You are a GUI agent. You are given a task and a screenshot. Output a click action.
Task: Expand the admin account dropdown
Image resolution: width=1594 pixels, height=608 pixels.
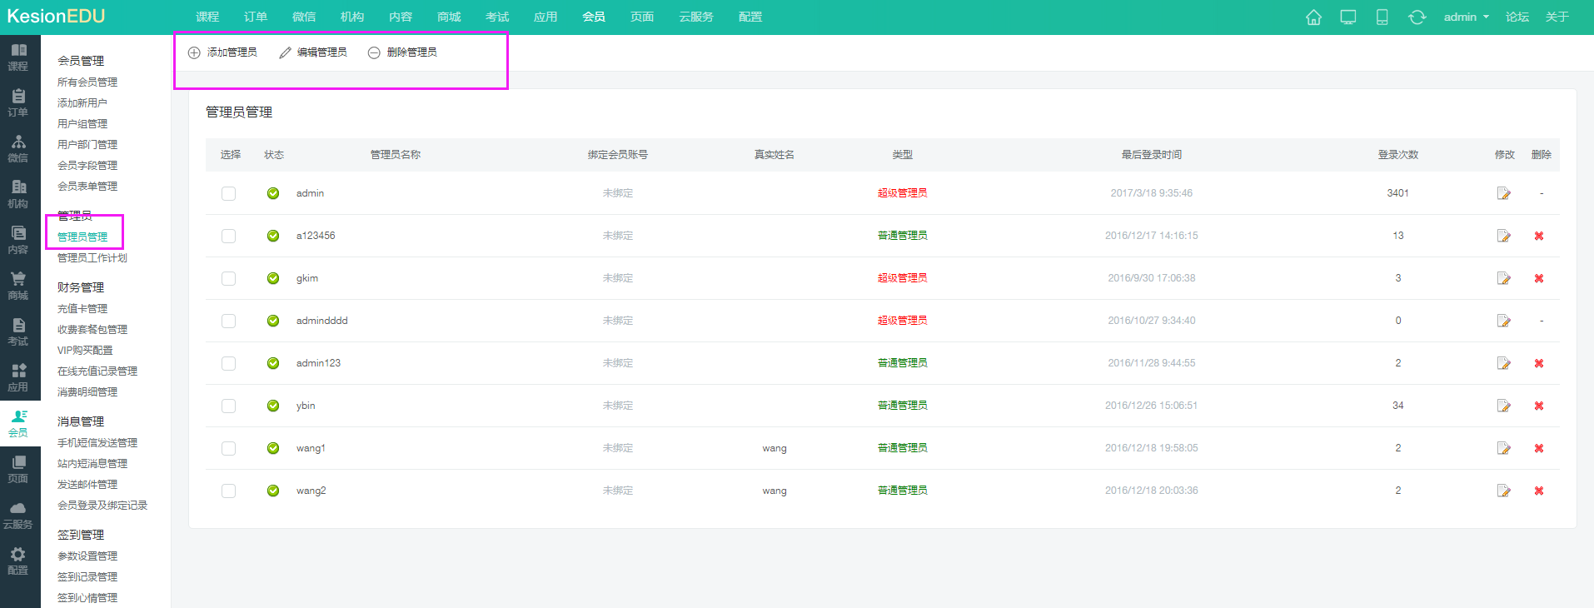[x=1466, y=17]
